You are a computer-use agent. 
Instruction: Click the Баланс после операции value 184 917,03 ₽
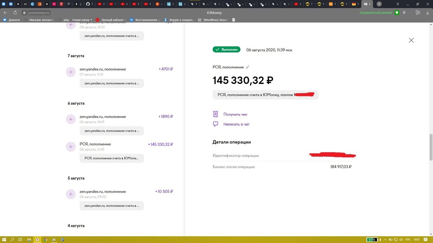[x=341, y=167]
